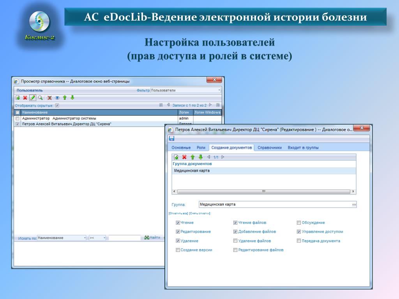Go to last page of records in users list
Image resolution: width=399 pixels, height=299 pixels.
(218, 105)
